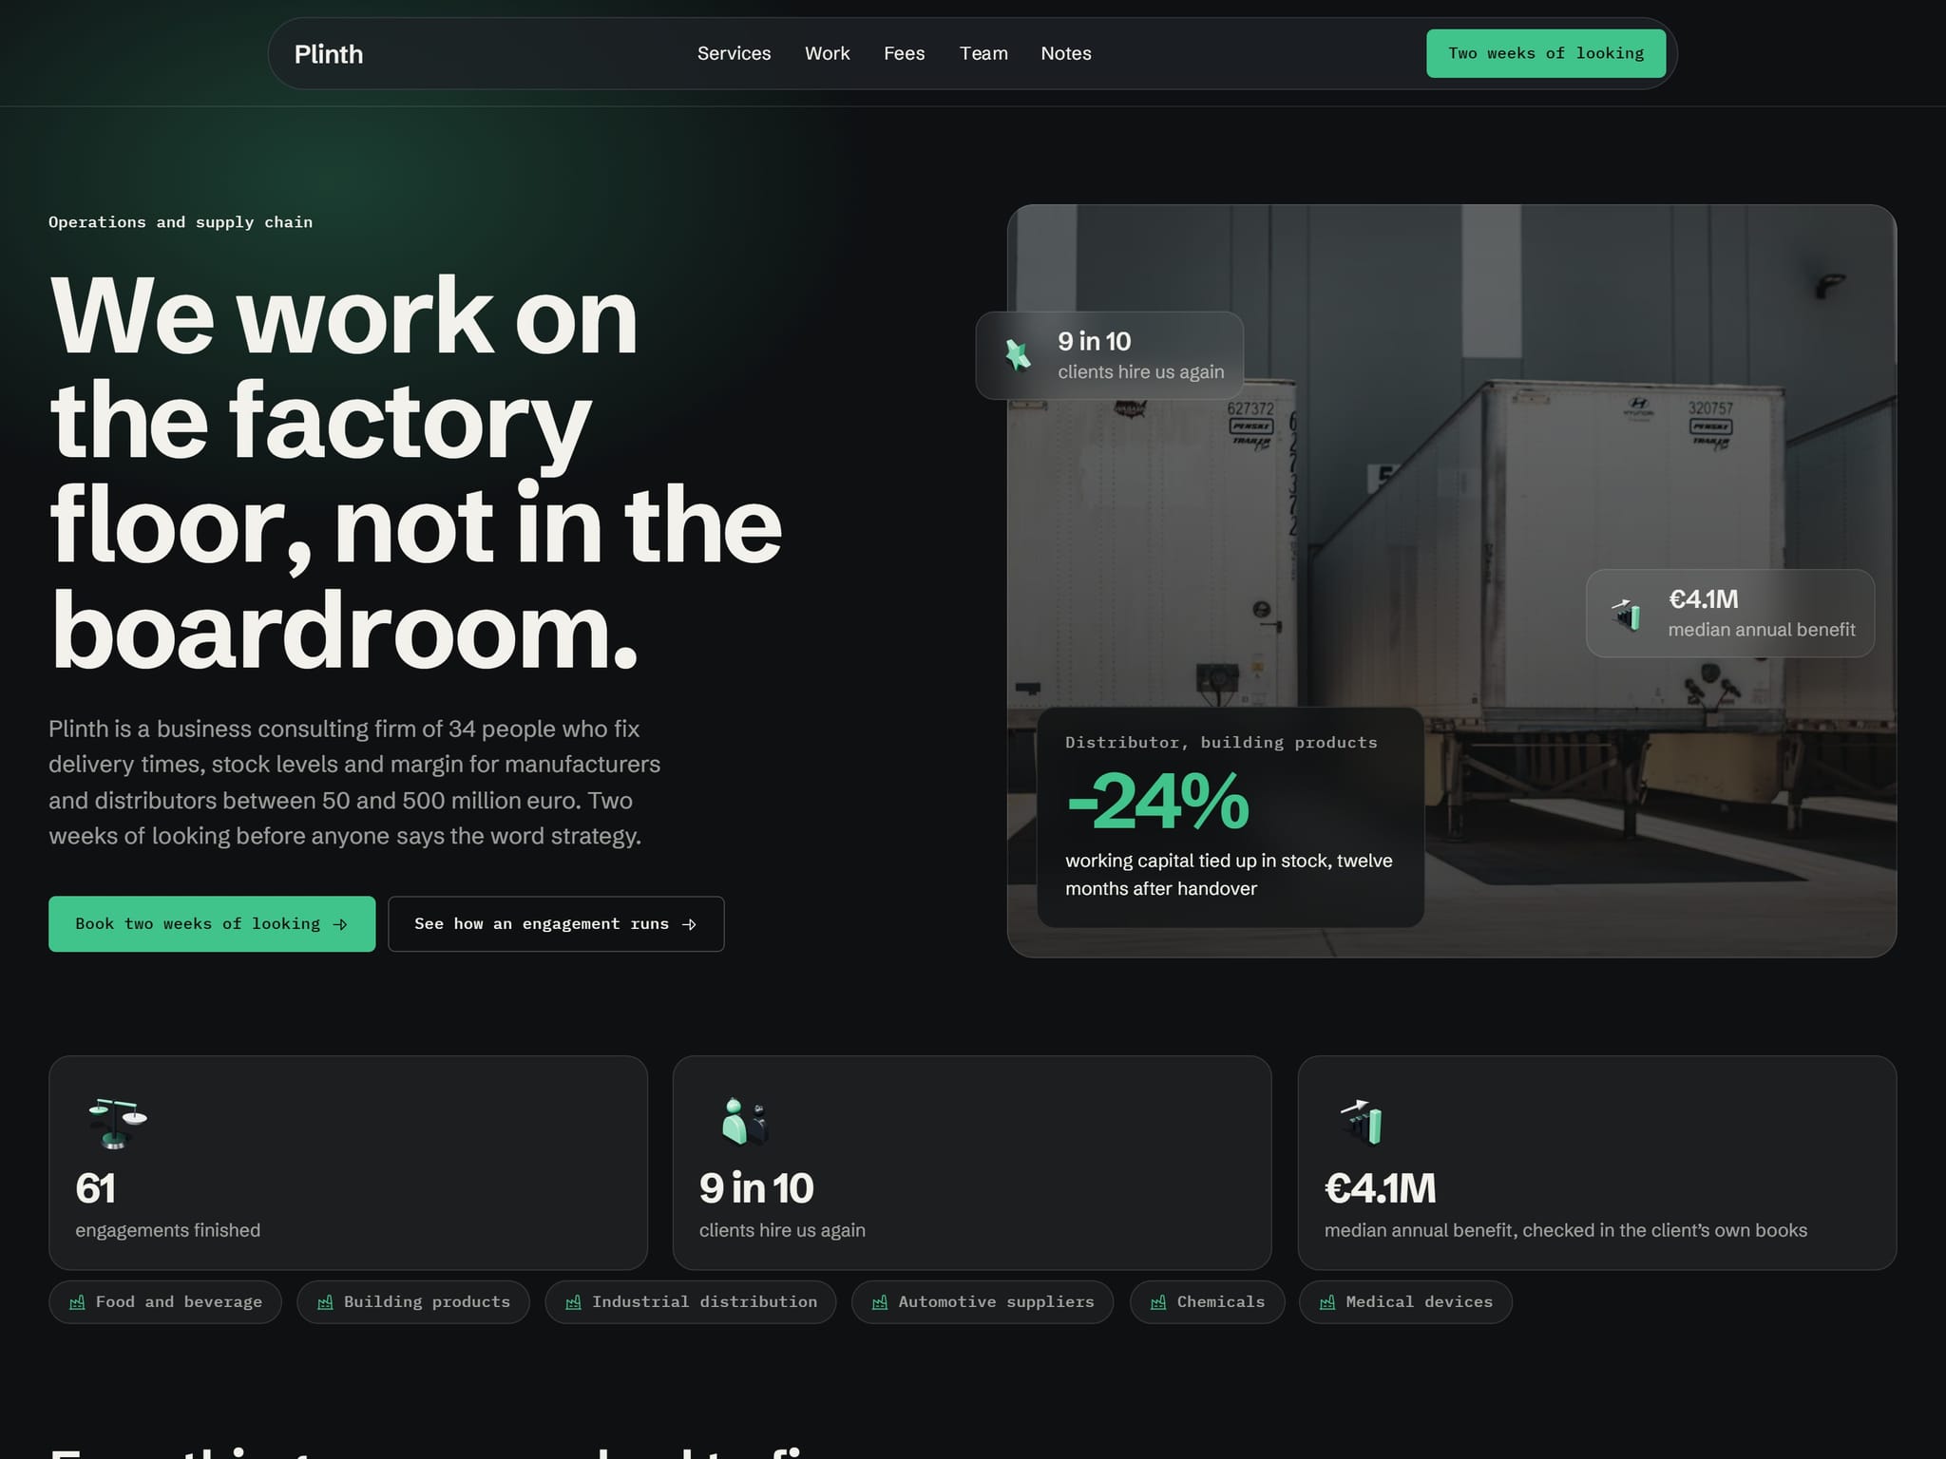Click the growth icon in median annual benefit badge
The image size is (1946, 1459).
point(1627,614)
